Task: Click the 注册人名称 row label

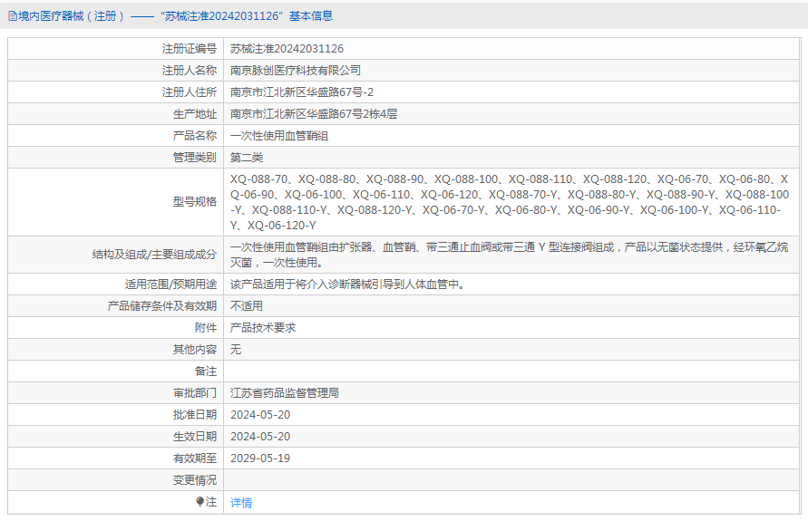Action: point(190,71)
